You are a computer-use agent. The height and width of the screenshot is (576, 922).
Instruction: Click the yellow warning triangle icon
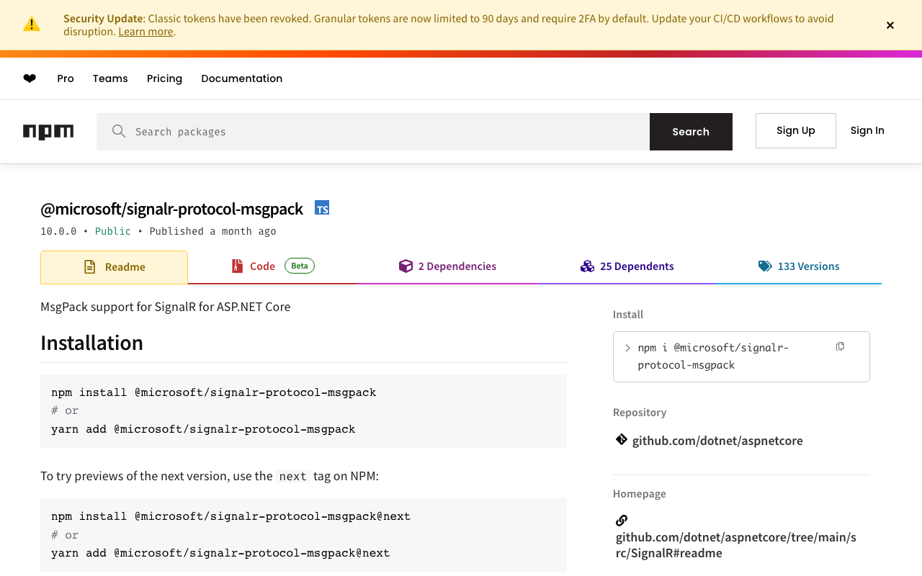pos(32,24)
